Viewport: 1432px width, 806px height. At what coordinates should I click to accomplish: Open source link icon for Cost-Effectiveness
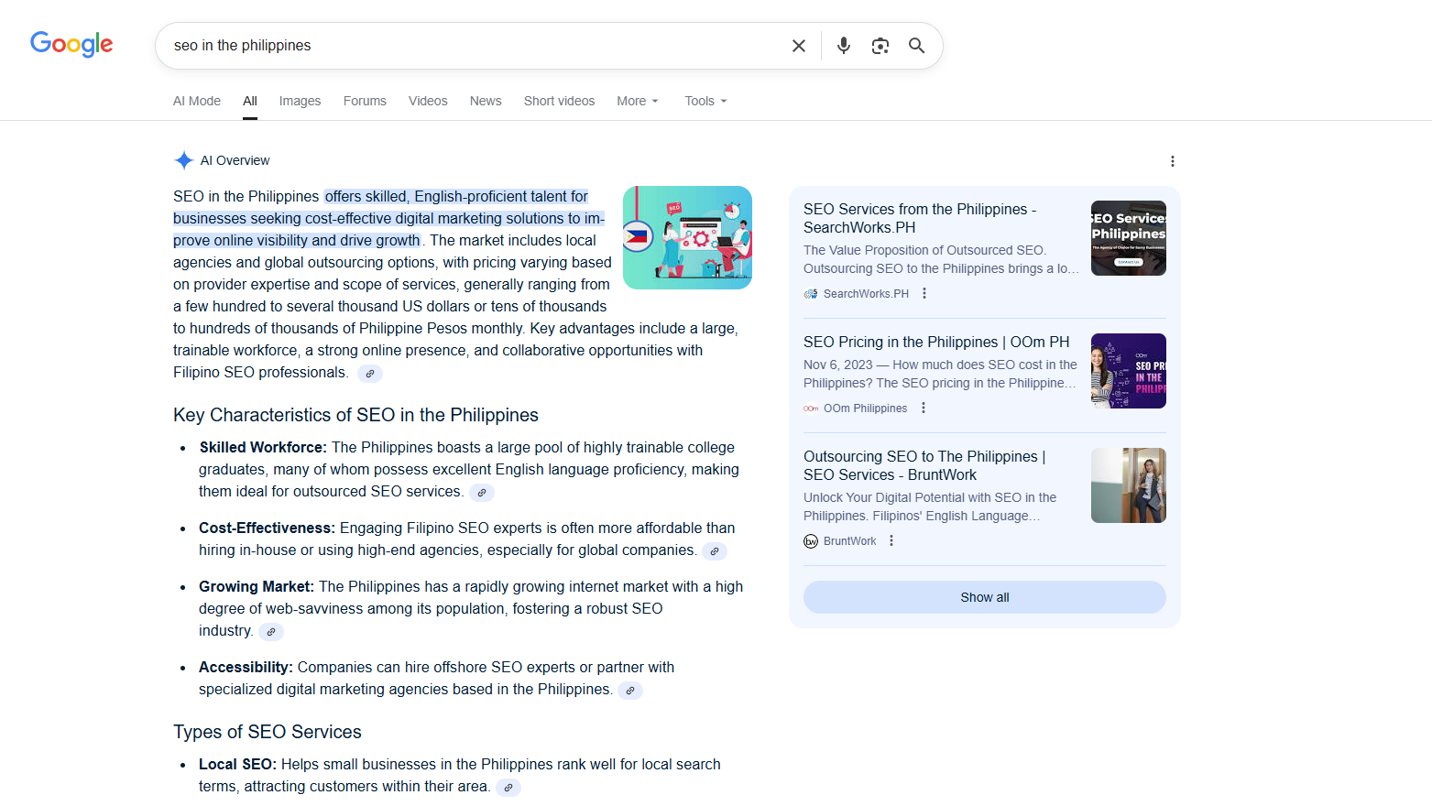coord(715,551)
